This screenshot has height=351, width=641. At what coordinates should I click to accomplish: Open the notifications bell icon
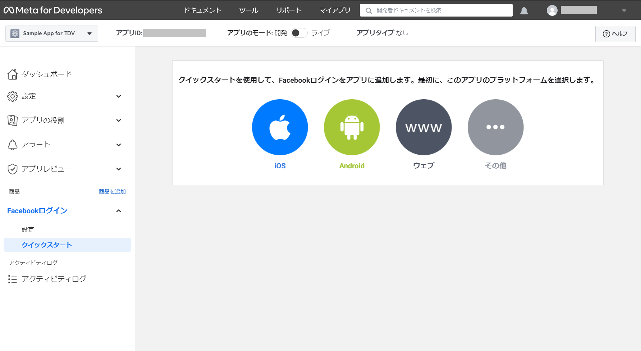click(524, 11)
